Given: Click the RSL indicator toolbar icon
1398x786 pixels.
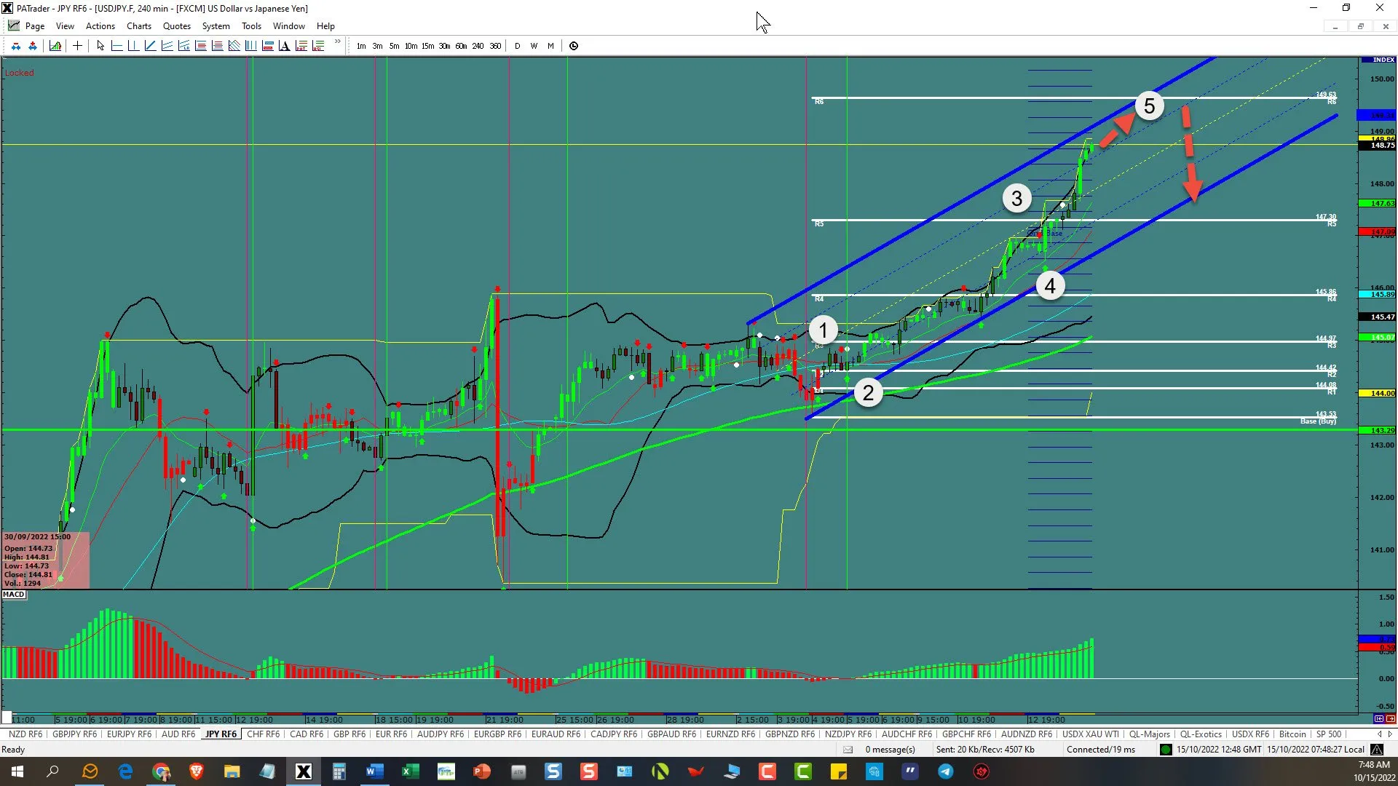Looking at the screenshot, I should click(317, 46).
